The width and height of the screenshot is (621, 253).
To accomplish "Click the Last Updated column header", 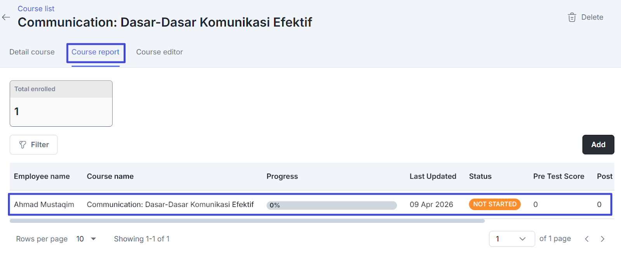I will coord(433,176).
